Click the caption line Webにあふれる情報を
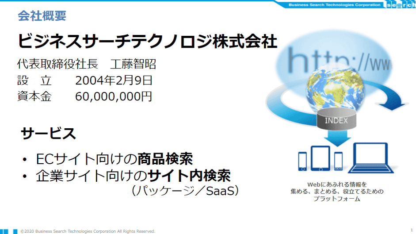 point(337,184)
